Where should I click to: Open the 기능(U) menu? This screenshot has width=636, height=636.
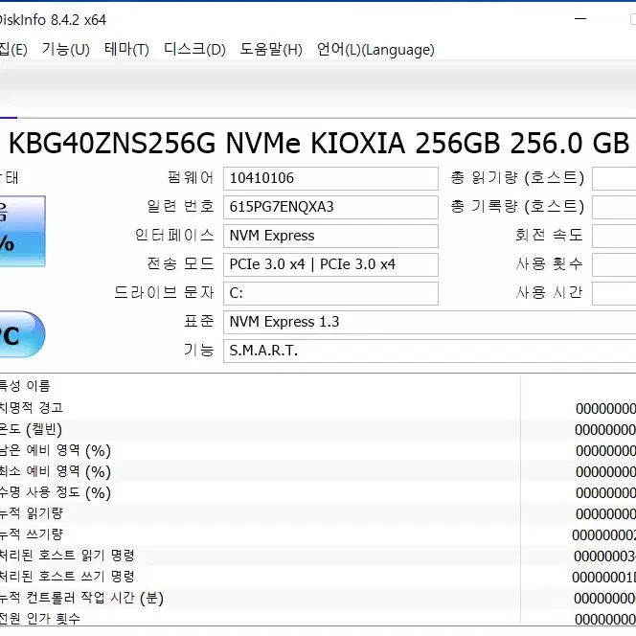coord(66,50)
